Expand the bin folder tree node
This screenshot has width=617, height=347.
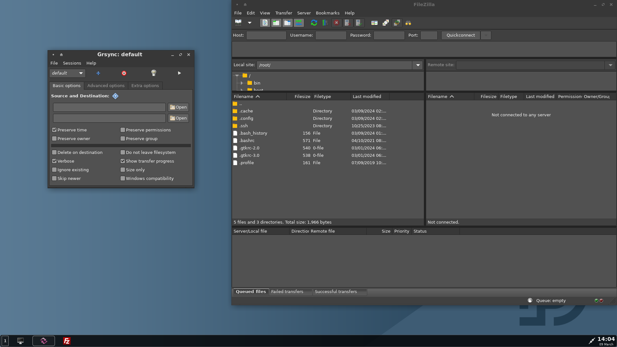coord(242,83)
